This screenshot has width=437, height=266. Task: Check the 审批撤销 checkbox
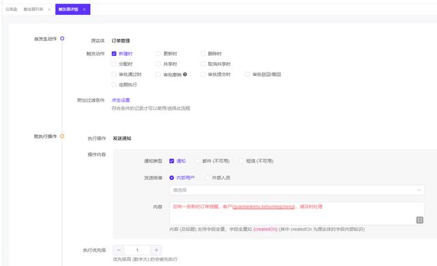158,74
